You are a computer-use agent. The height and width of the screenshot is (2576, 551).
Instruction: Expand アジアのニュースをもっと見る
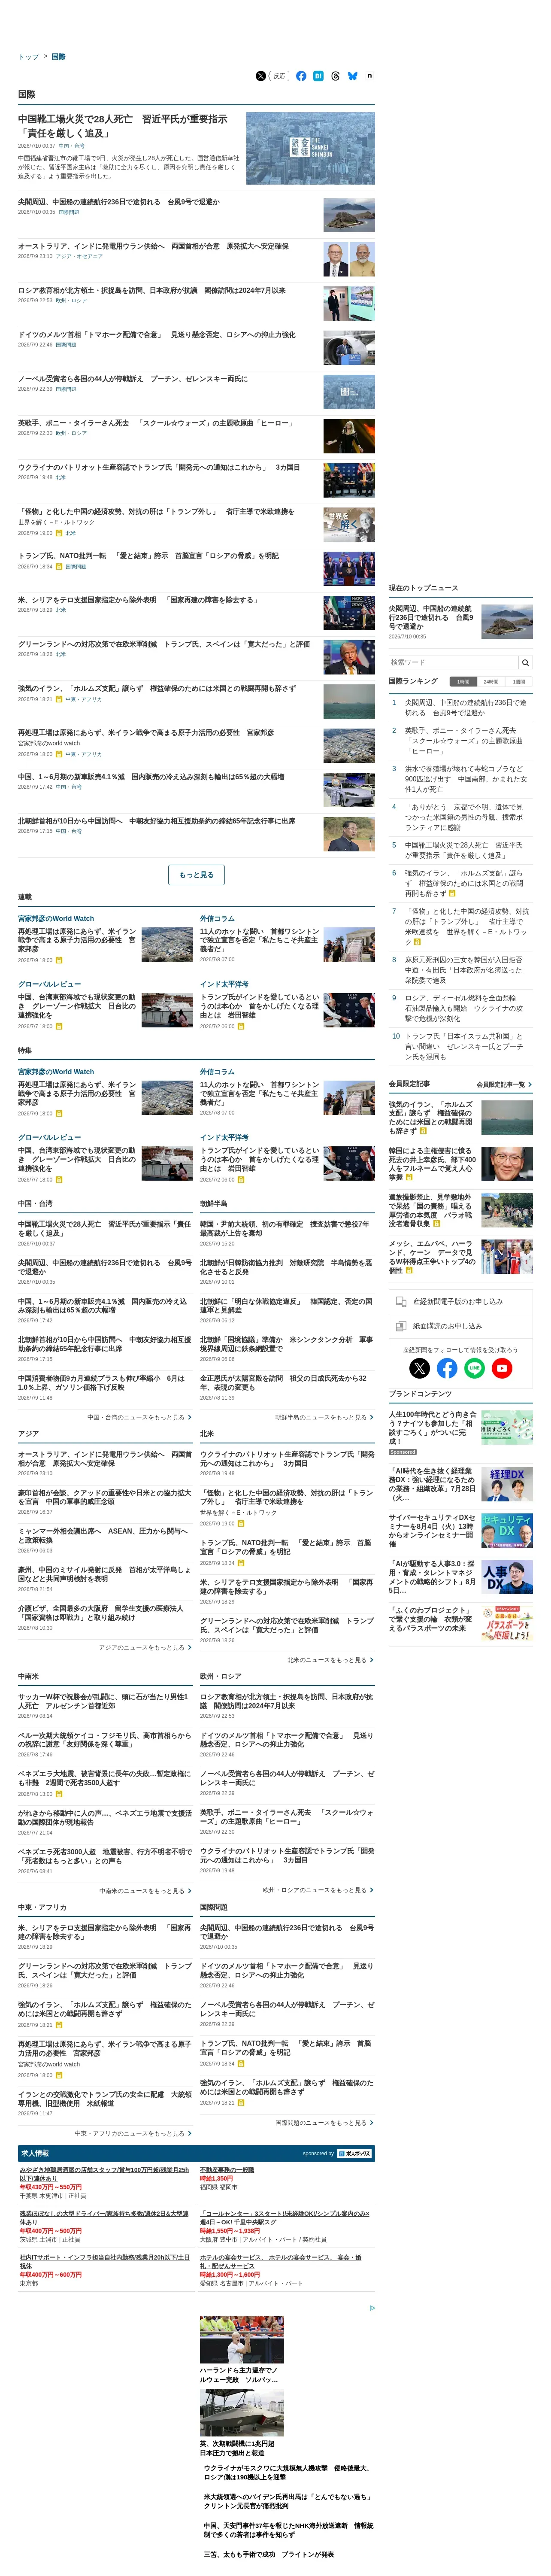[x=145, y=1647]
